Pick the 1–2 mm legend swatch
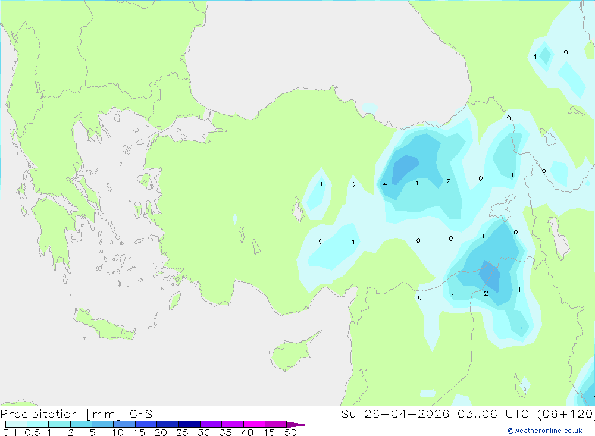 59,424
